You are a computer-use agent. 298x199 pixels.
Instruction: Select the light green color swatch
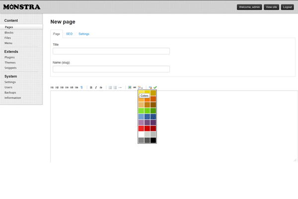click(142, 110)
